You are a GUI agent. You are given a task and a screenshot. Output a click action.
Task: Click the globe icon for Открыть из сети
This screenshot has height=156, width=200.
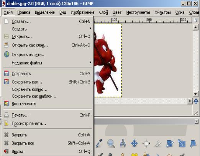(x=7, y=54)
